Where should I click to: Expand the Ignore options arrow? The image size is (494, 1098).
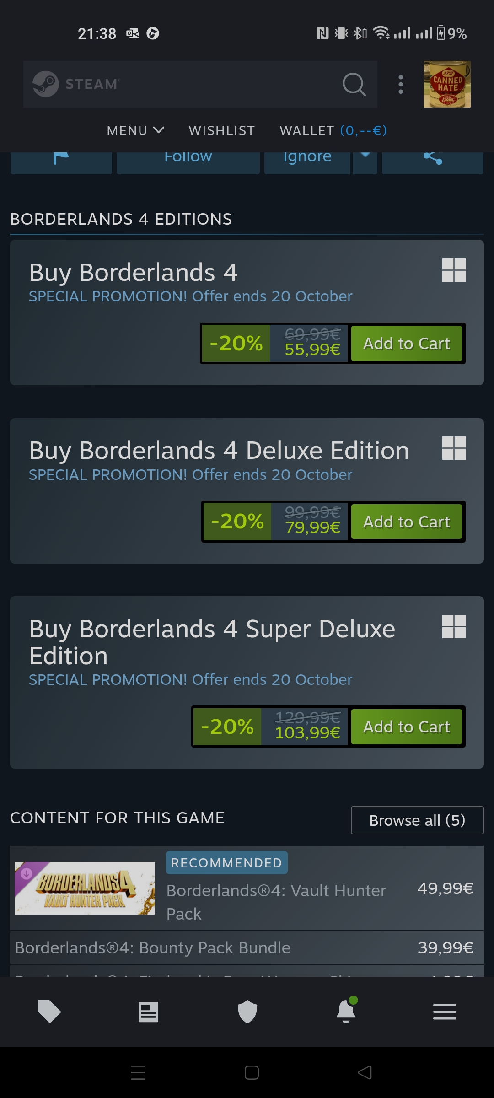(365, 158)
